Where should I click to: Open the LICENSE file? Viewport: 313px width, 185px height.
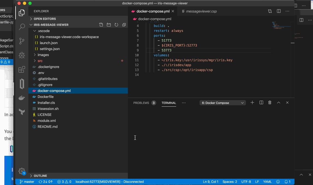(78, 115)
